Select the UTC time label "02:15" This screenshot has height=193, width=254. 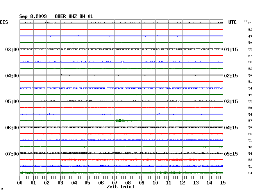(231, 76)
